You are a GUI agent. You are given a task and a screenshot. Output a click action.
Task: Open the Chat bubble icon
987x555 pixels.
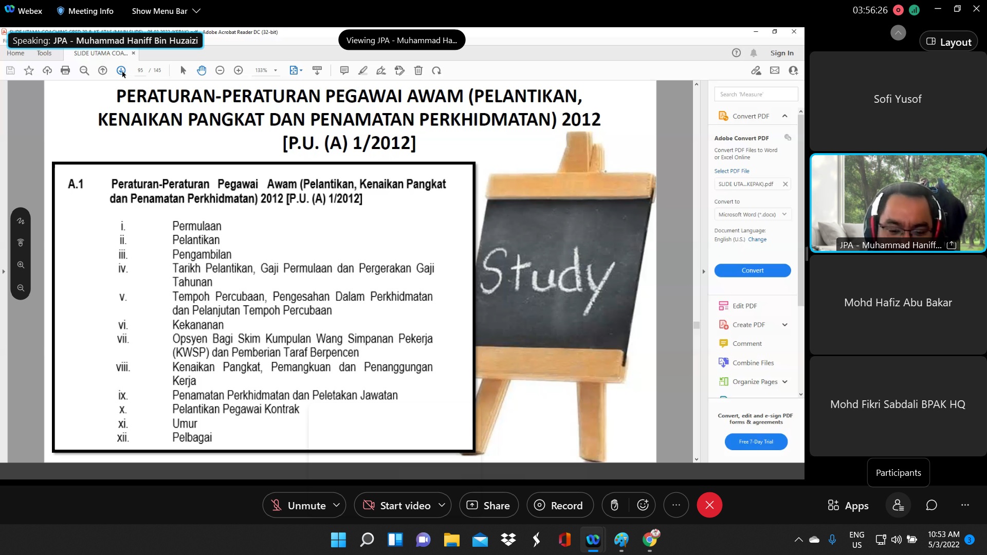(931, 505)
